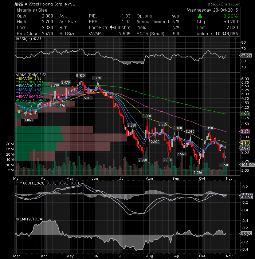Viewport: 255px width, 259px height.
Task: Click the VWAP value 2.599
Action: [125, 34]
